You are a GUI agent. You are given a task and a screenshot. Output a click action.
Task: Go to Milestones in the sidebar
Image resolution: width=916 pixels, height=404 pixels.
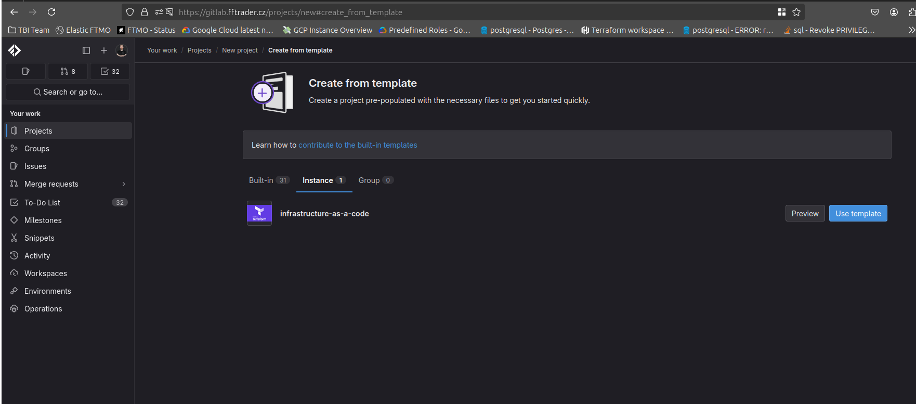point(43,220)
